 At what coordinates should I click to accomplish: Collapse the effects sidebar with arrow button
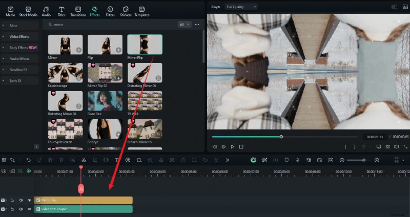36,147
